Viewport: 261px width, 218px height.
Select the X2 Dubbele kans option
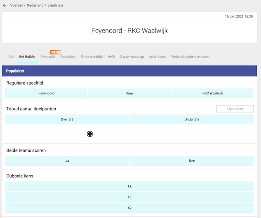129,208
